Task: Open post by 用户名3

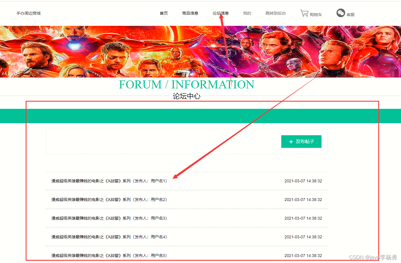Action: click(109, 218)
